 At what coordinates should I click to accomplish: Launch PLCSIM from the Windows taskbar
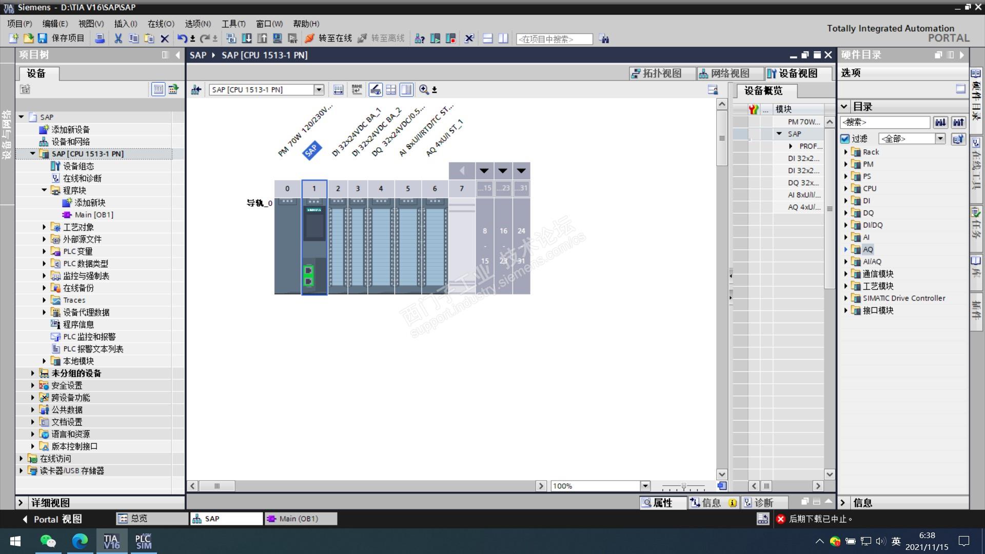[144, 542]
